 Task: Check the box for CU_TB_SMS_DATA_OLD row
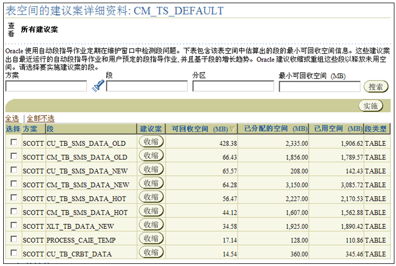[14, 142]
